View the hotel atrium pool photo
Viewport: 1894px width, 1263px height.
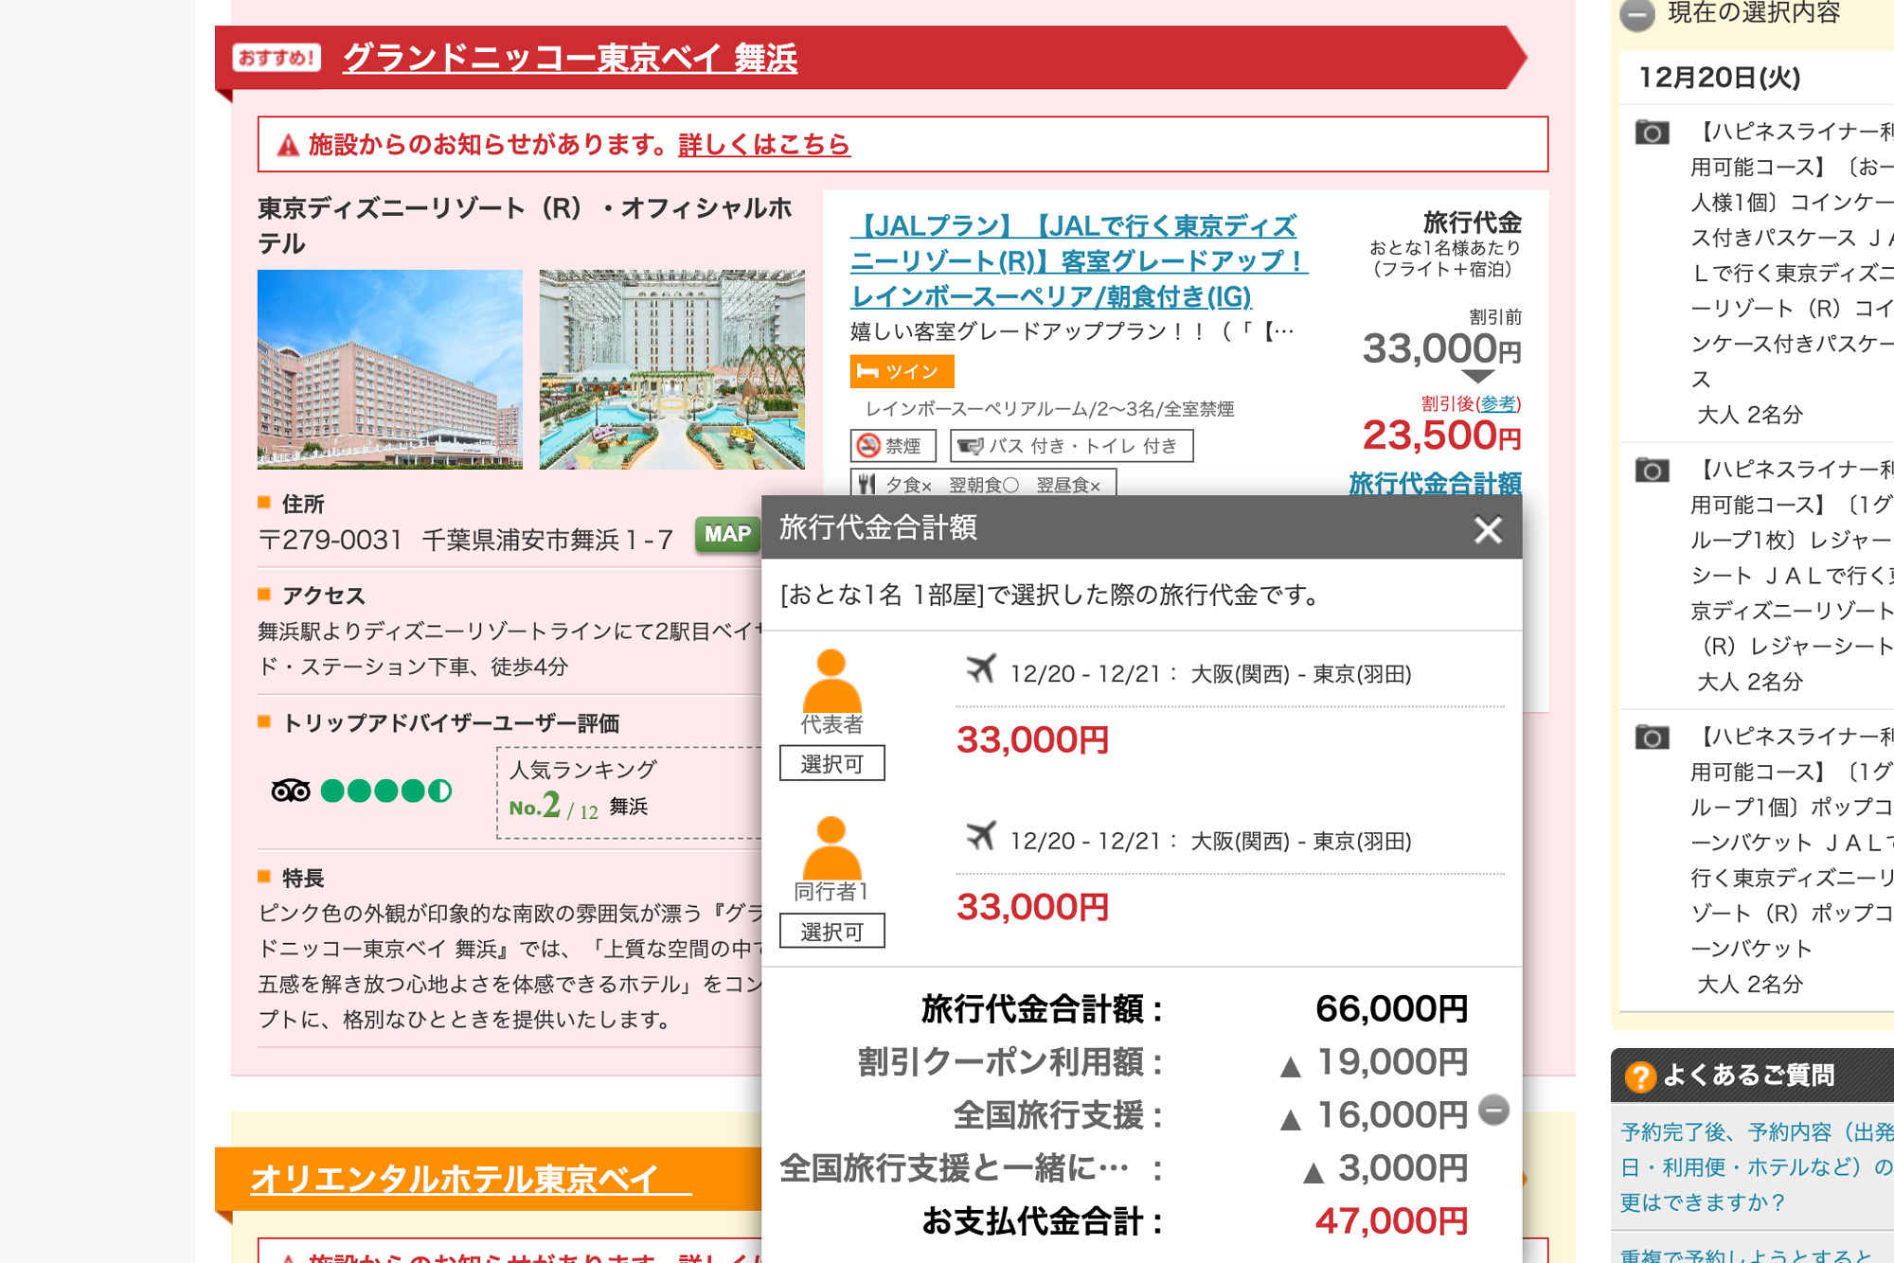click(x=672, y=369)
